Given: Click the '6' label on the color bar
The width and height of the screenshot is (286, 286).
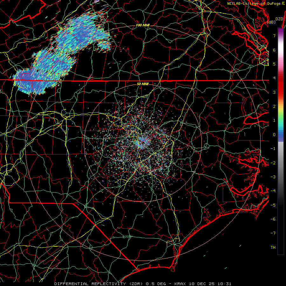Looking at the screenshot, I should click(x=274, y=50).
